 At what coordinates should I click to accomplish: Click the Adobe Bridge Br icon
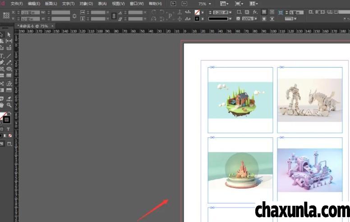coord(174,4)
